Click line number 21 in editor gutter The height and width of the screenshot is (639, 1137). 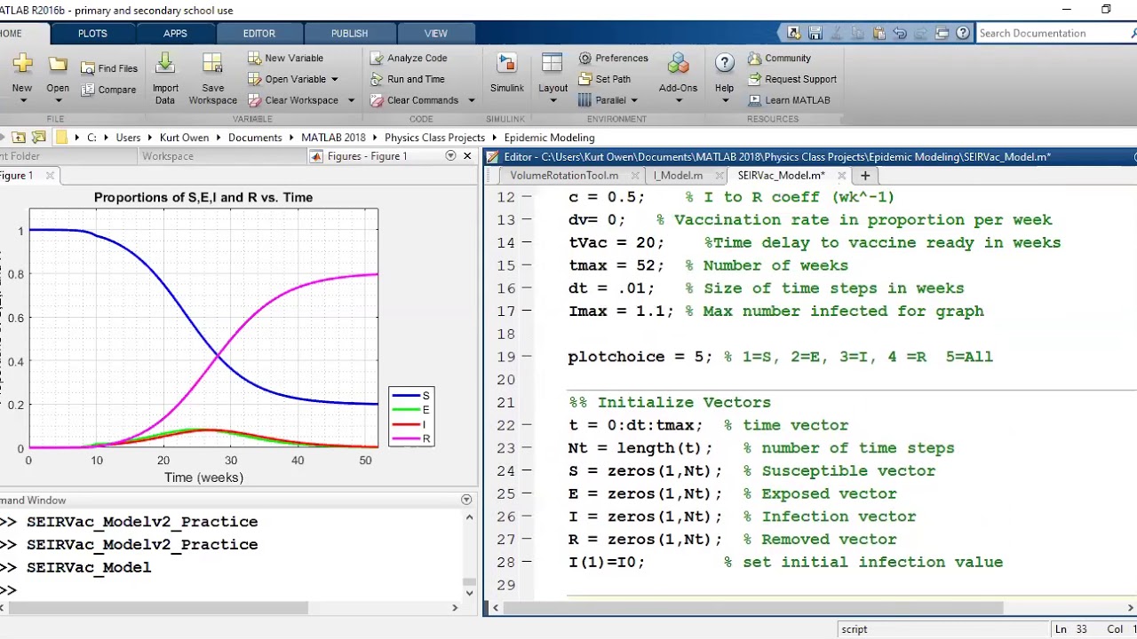[506, 402]
